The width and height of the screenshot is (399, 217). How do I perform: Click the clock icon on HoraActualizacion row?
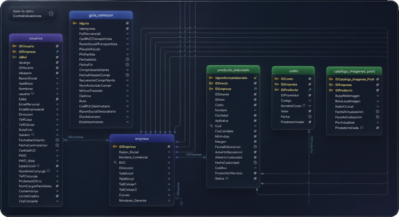click(x=378, y=117)
